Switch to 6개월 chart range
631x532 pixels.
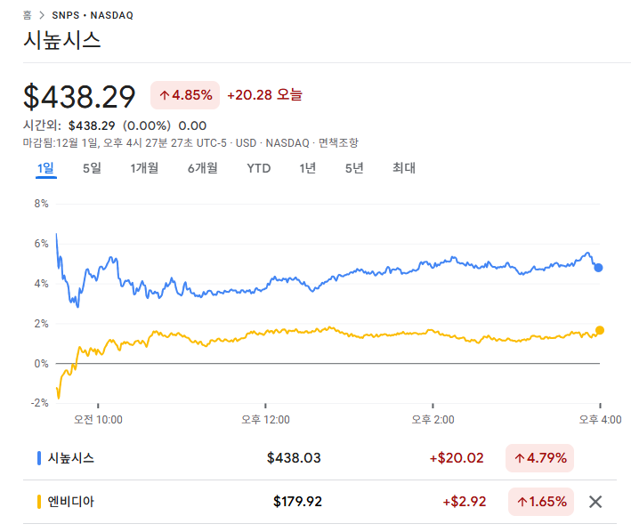[x=202, y=168]
